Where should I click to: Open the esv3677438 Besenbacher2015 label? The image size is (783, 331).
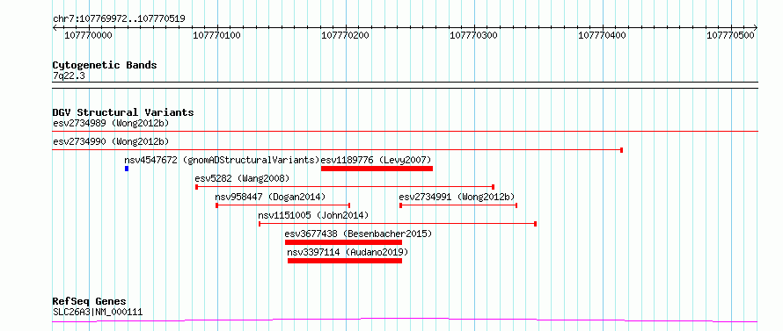tap(358, 234)
